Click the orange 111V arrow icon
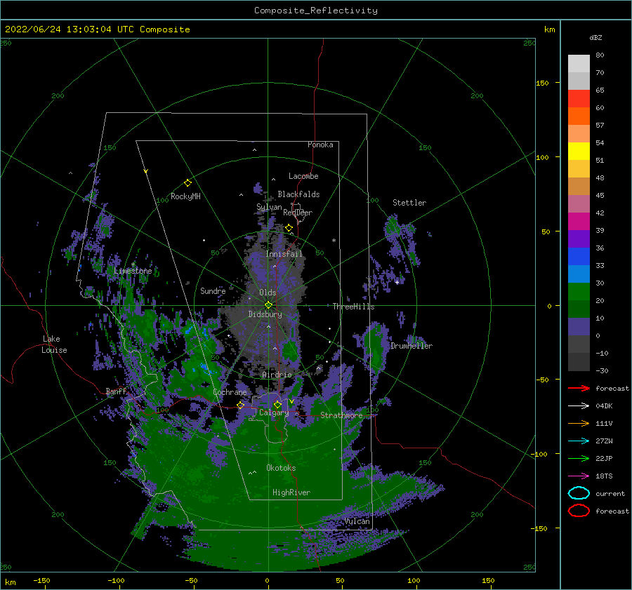Screen dimensions: 632x590 click(579, 423)
